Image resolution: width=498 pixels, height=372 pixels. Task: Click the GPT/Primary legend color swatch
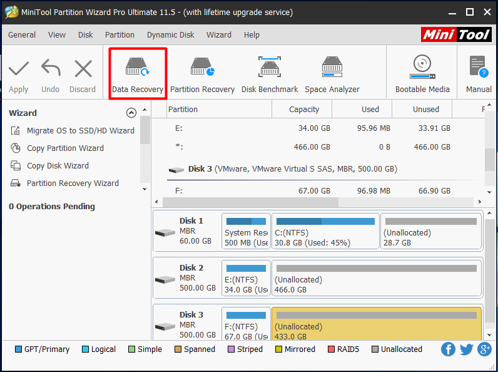coord(18,349)
